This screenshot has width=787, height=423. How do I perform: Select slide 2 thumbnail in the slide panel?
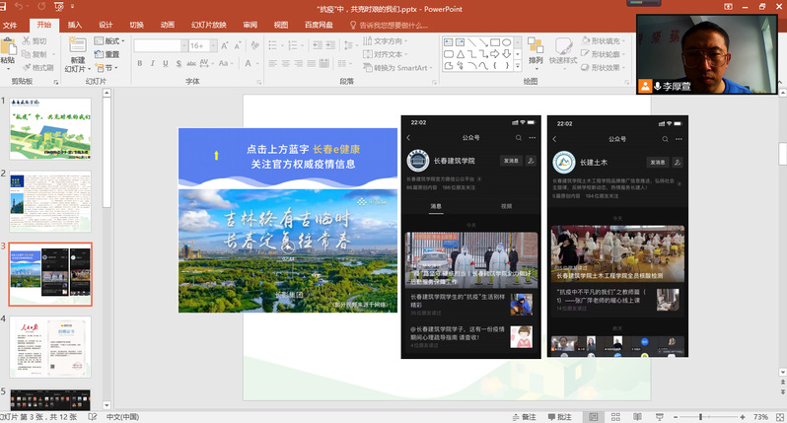(x=50, y=202)
